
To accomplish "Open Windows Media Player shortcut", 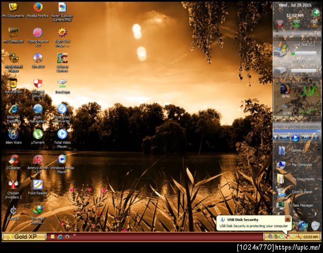I will click(x=62, y=164).
